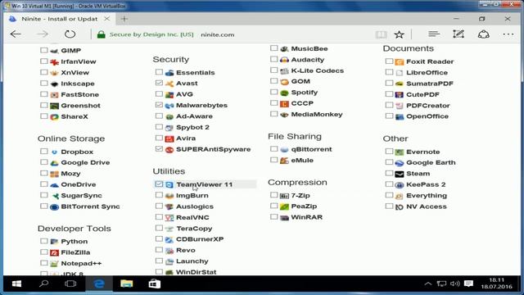The image size is (524, 295).
Task: Check the Evernote checkbox
Action: (389, 151)
